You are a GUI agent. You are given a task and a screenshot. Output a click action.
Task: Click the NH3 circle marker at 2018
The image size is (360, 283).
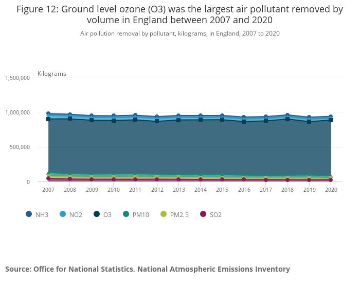click(287, 115)
